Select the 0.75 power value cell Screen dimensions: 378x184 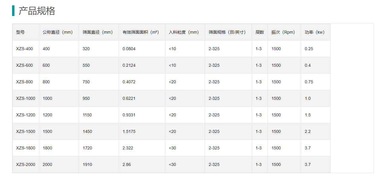point(309,82)
